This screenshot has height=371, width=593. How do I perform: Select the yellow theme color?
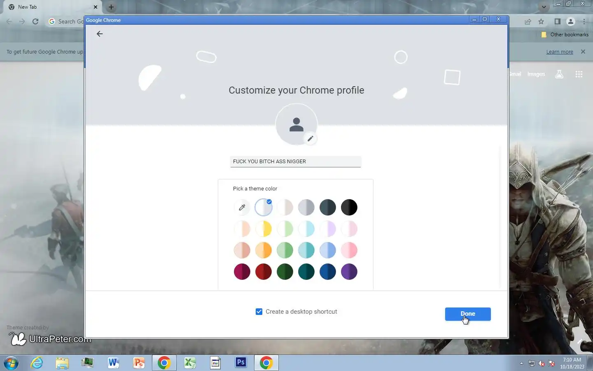pyautogui.click(x=264, y=229)
